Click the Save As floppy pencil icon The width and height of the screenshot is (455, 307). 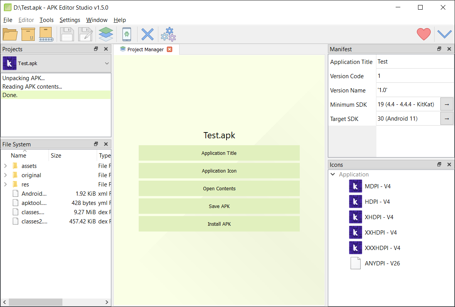[x=86, y=34]
